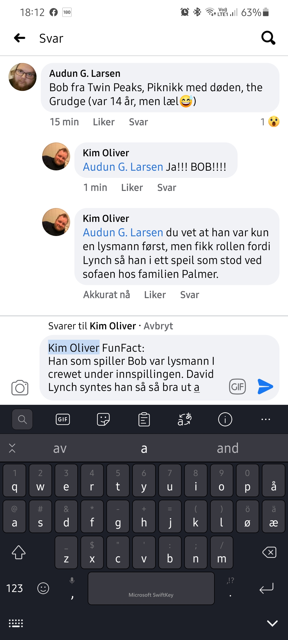
Task: Open search with the magnifier icon
Action: tap(268, 38)
